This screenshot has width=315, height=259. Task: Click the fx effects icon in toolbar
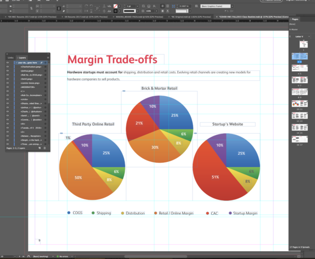tap(154, 6)
